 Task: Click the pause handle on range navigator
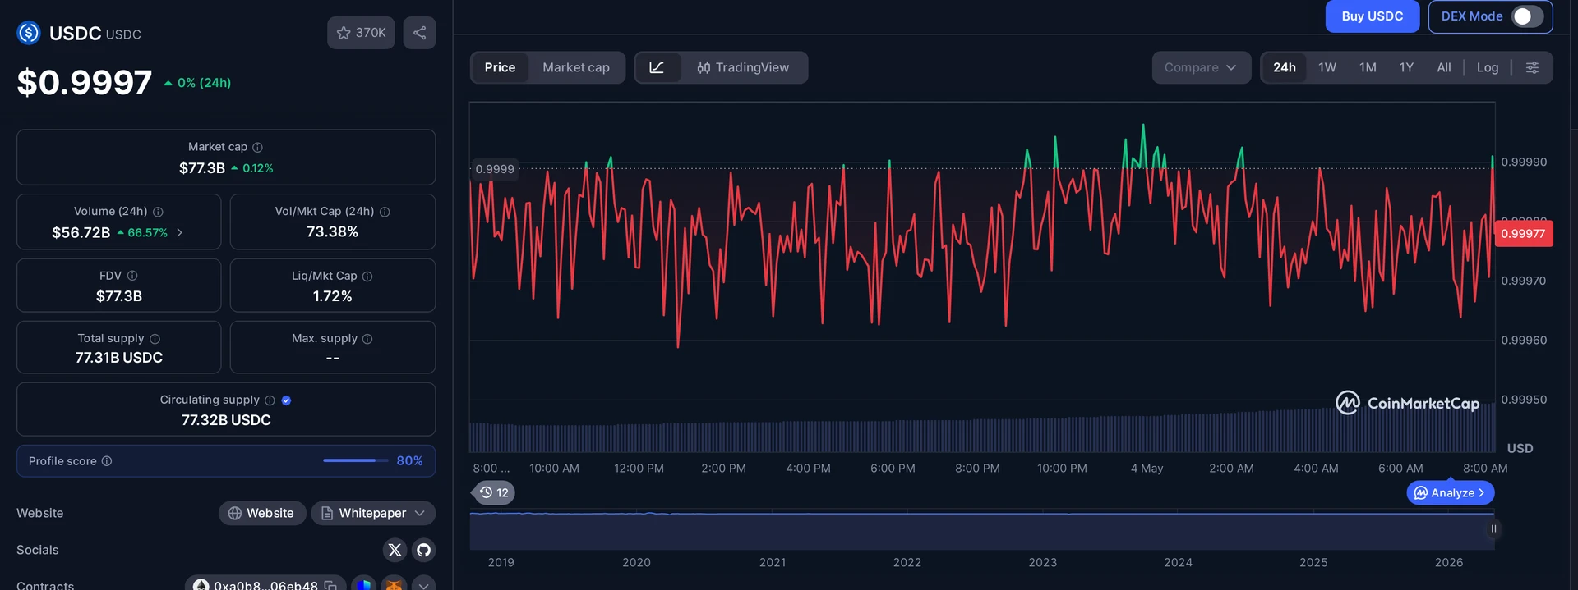tap(1493, 529)
